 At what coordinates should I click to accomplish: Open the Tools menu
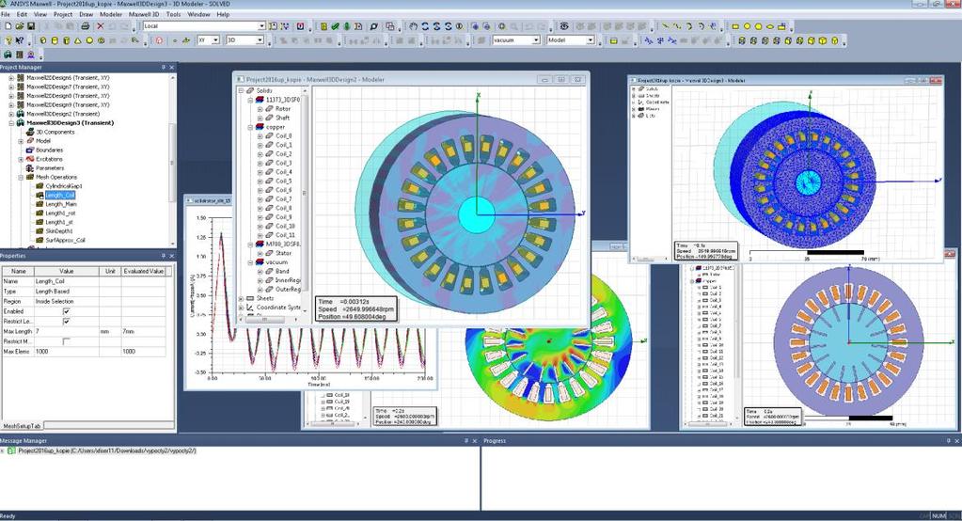point(173,14)
